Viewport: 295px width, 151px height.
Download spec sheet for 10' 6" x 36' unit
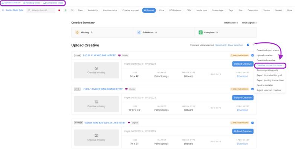[242, 110]
